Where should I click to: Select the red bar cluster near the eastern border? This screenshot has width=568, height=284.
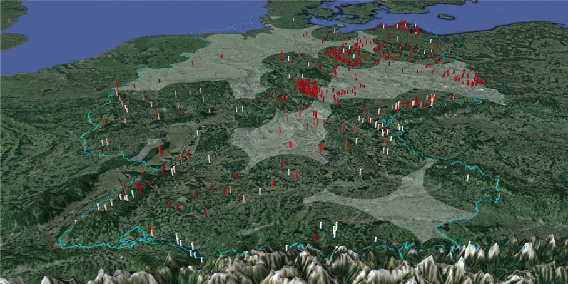click(x=469, y=79)
